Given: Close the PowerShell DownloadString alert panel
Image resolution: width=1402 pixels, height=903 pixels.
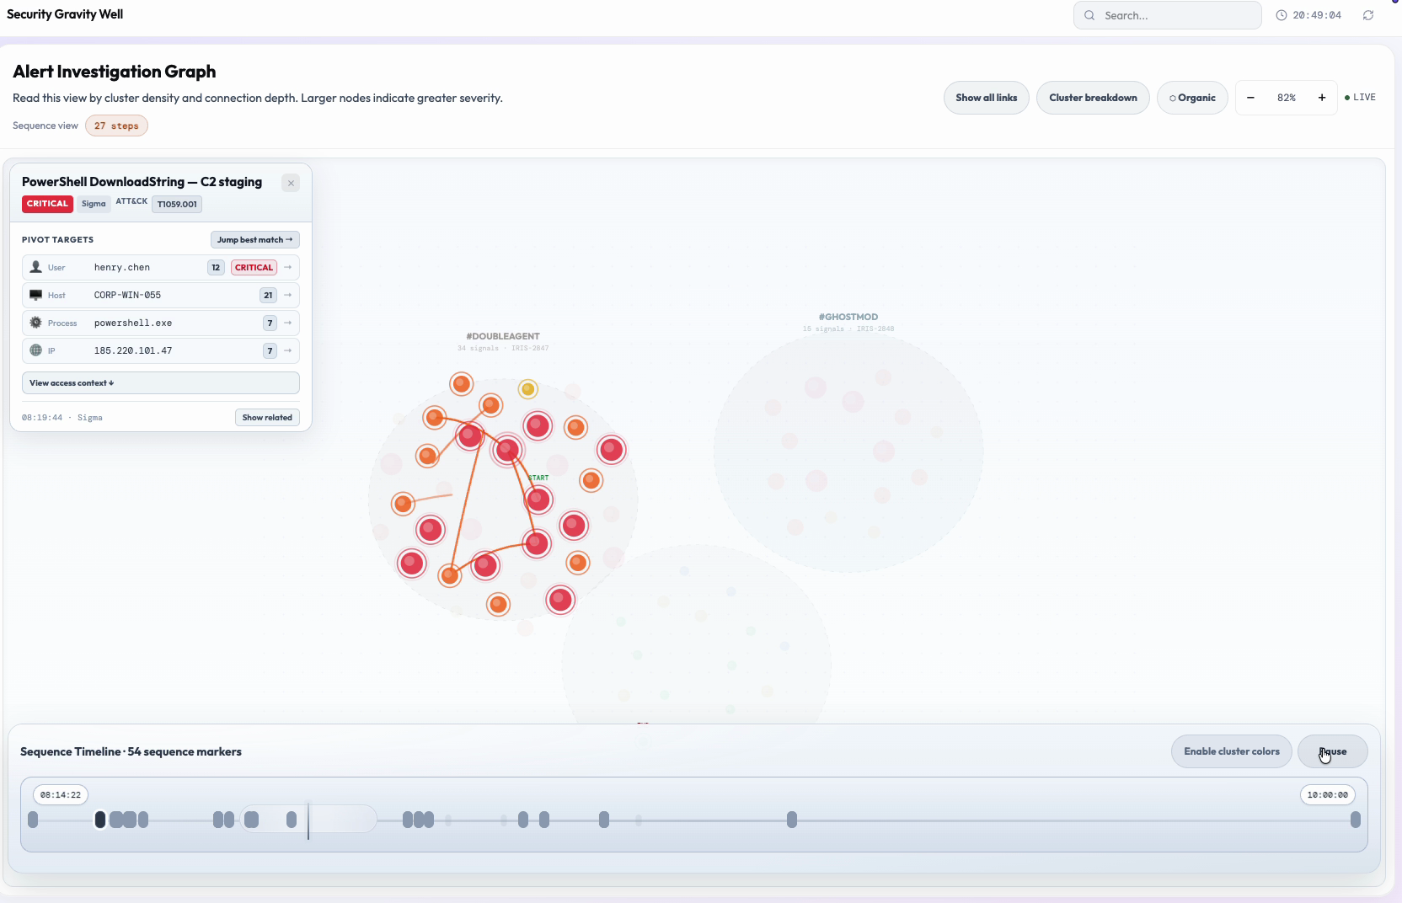Looking at the screenshot, I should [291, 183].
